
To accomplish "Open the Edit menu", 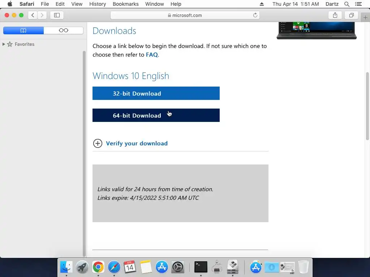I will click(60, 4).
